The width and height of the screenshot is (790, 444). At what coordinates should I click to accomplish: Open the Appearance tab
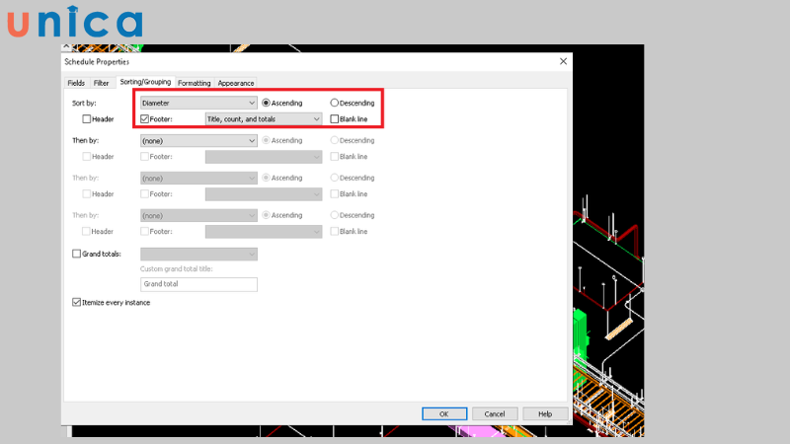[x=236, y=83]
